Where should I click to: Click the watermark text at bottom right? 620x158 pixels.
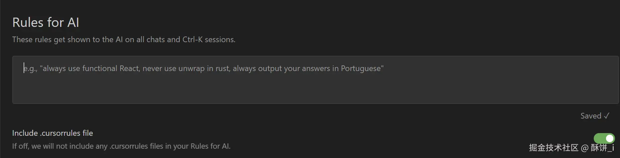(x=571, y=148)
